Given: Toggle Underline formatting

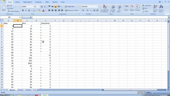Looking at the screenshot, I should (29, 10).
